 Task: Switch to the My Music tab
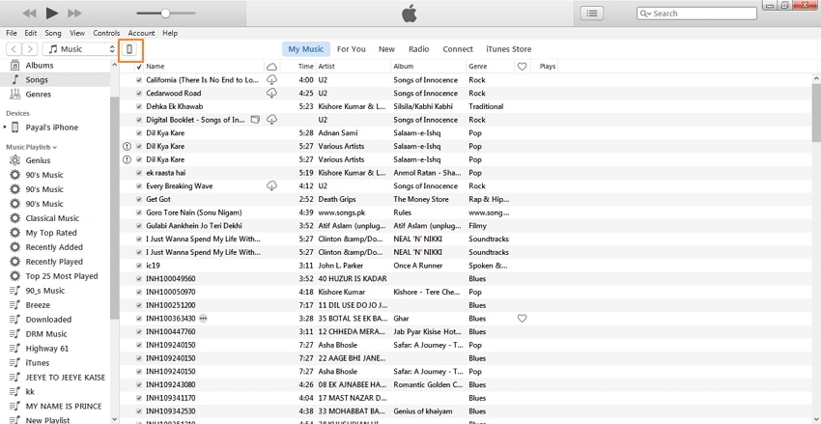[x=306, y=49]
